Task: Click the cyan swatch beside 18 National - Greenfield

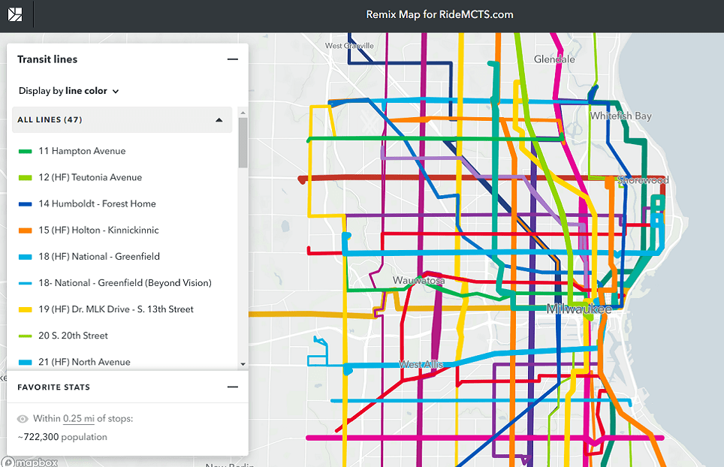Action: click(25, 256)
